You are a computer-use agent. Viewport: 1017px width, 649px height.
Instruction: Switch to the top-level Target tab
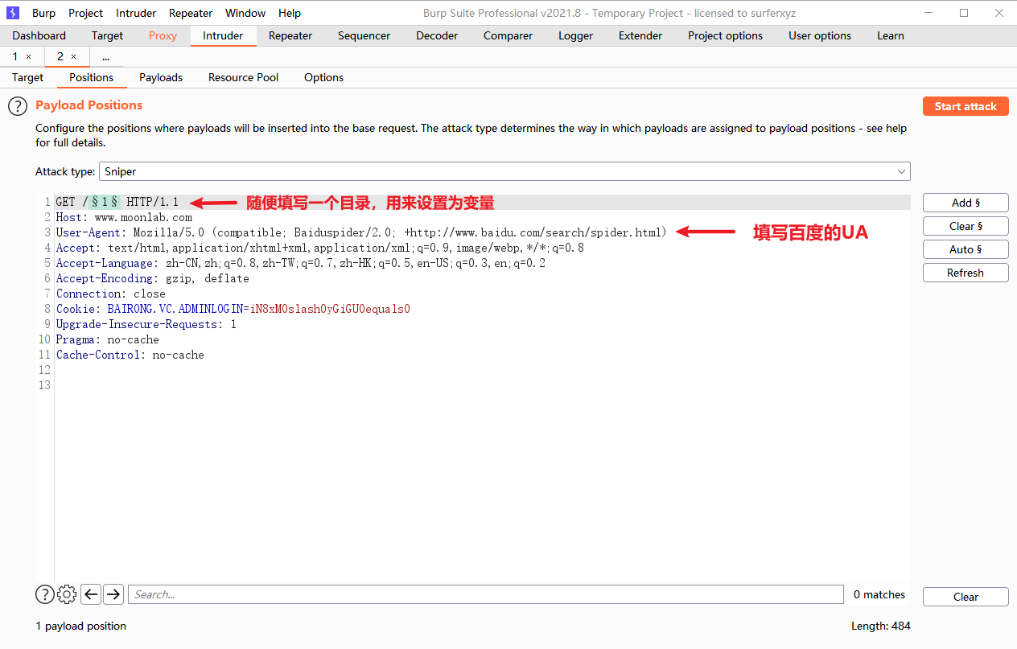click(107, 35)
